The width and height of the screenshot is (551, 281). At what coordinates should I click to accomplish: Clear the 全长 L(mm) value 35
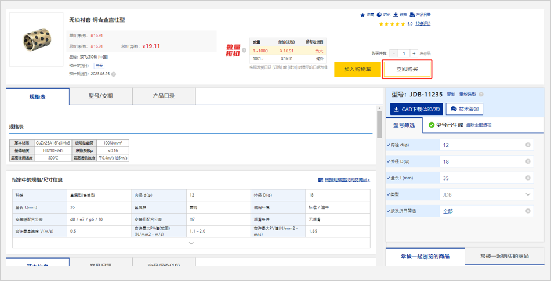tap(528, 178)
